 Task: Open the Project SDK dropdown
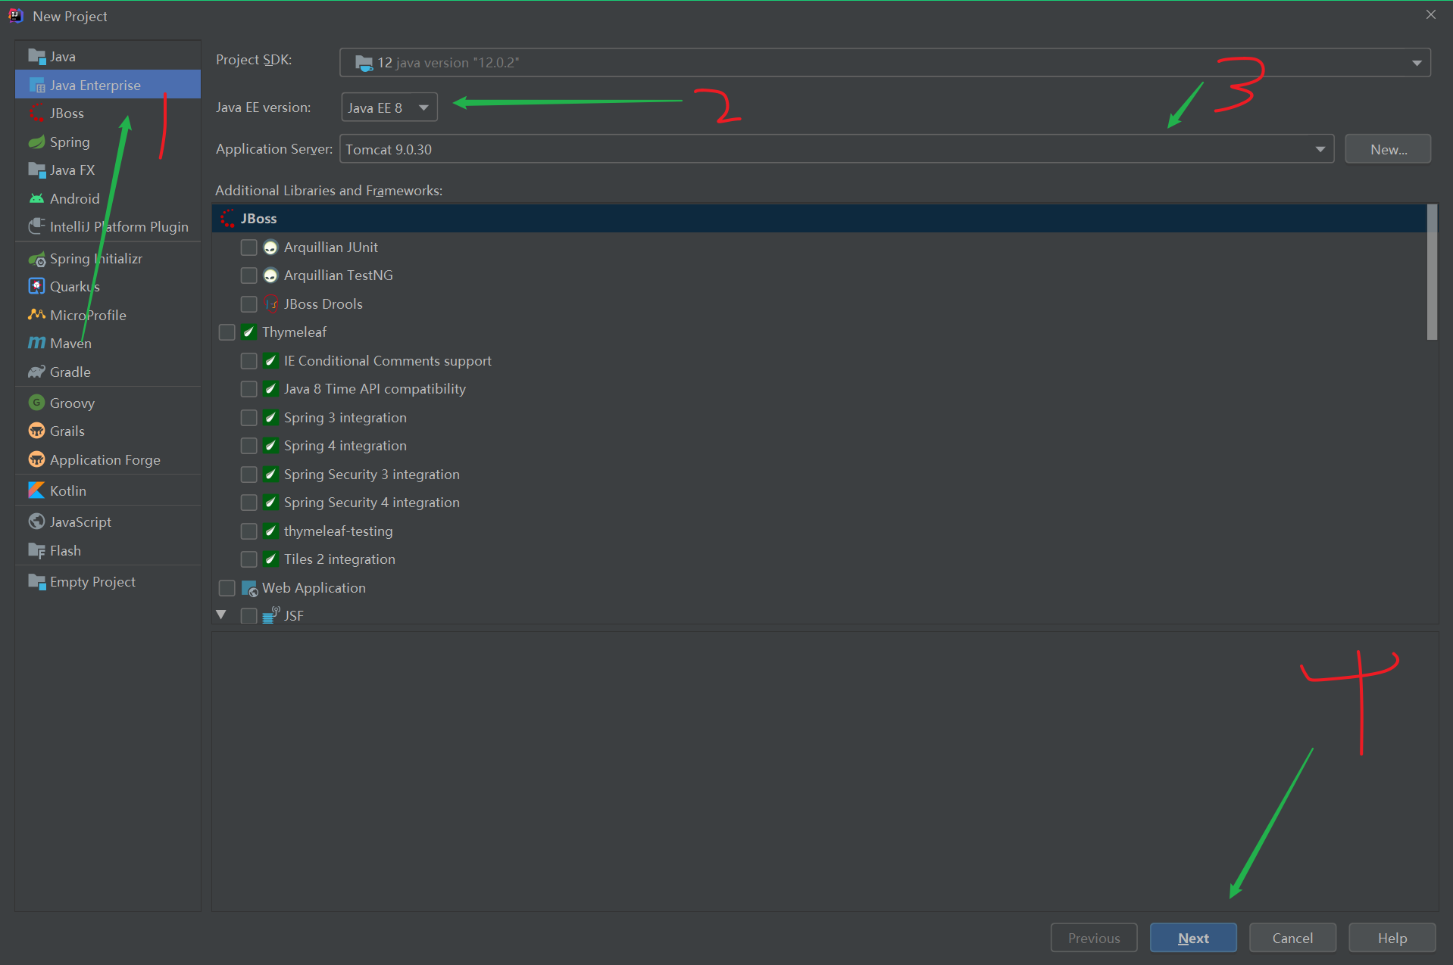[885, 63]
